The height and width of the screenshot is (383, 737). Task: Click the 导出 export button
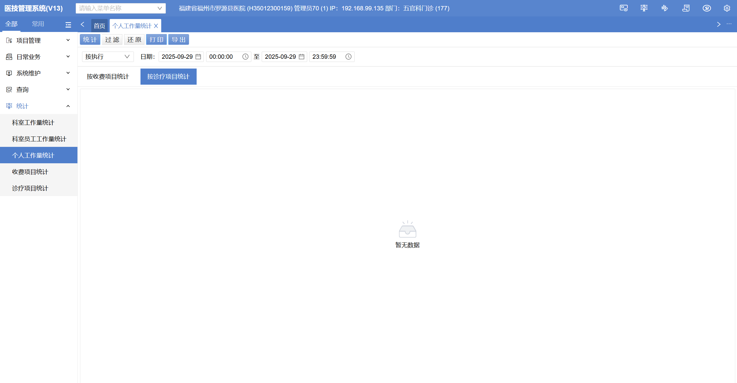click(178, 40)
